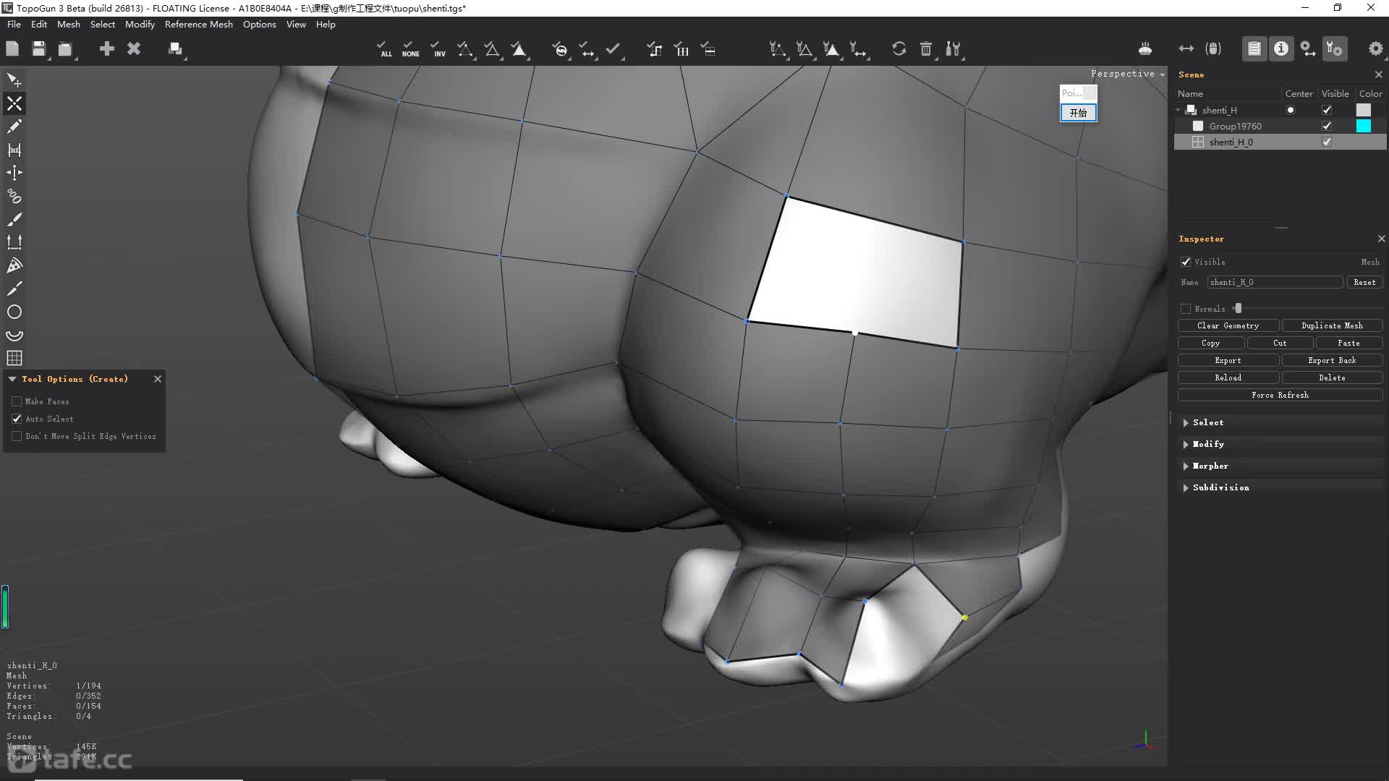The width and height of the screenshot is (1389, 781).
Task: Collapse the Tool Options (Create) panel
Action: 12,379
